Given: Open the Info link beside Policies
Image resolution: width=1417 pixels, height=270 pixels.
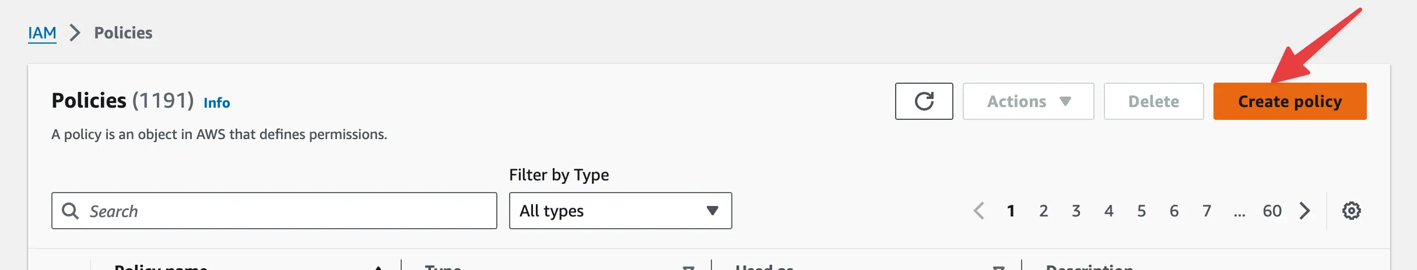Looking at the screenshot, I should (x=217, y=103).
